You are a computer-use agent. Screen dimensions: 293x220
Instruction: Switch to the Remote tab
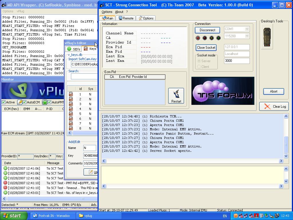click(126, 18)
